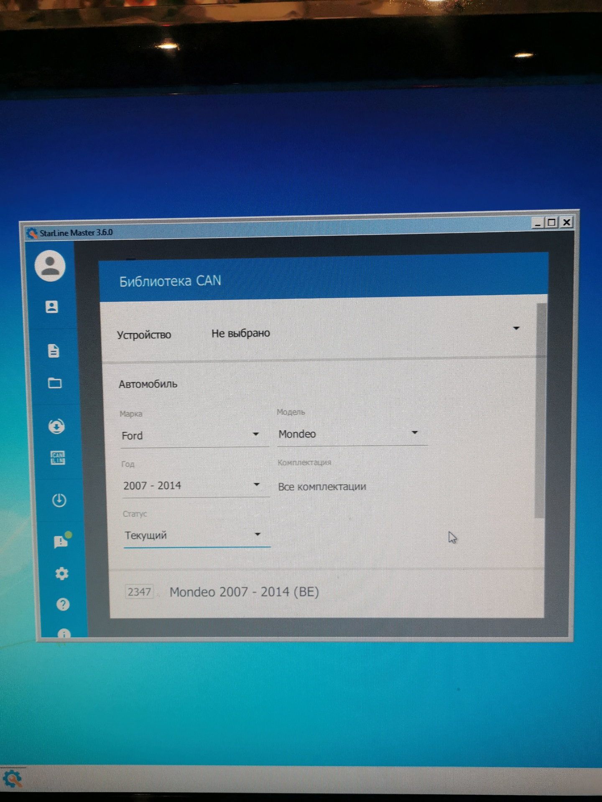602x802 pixels.
Task: Click the 2347 code badge
Action: click(139, 592)
